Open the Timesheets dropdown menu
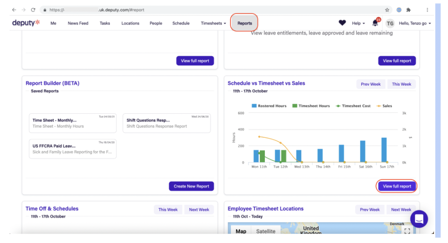 (x=213, y=23)
